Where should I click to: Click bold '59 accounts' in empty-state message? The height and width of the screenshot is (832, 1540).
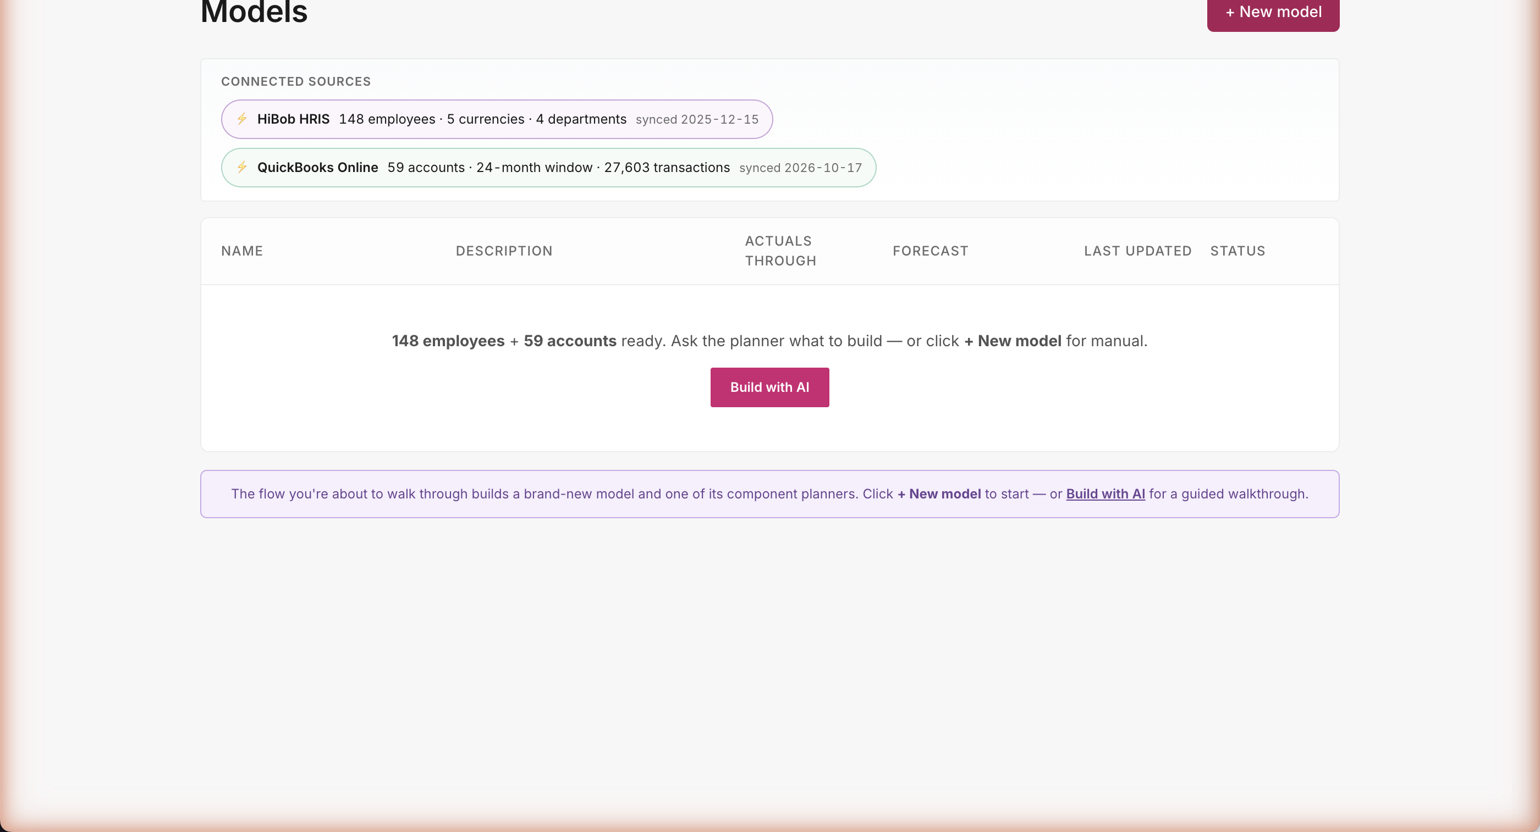pos(570,341)
